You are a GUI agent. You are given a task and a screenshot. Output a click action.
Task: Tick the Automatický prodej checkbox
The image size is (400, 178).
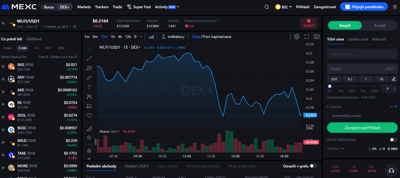coord(329,116)
